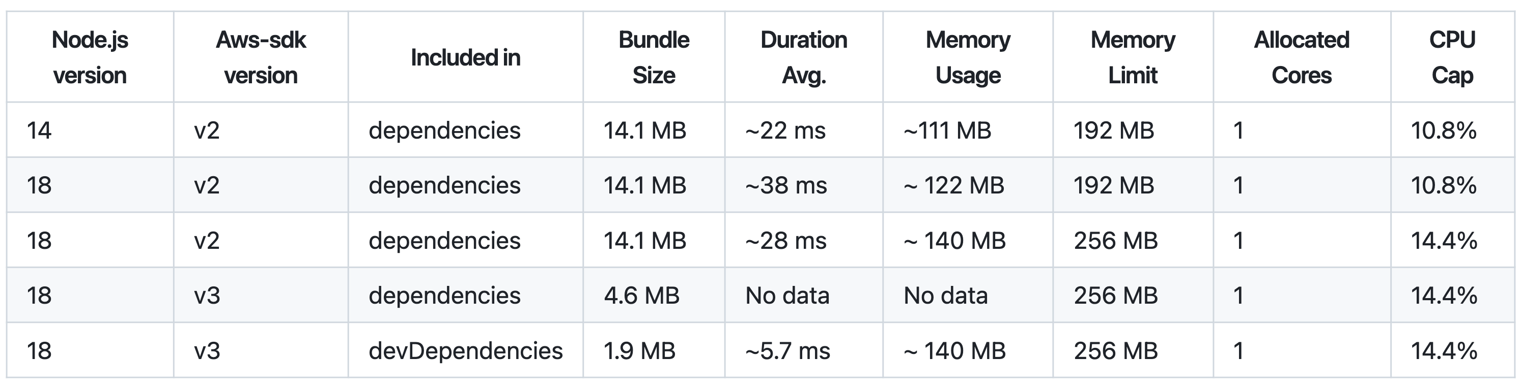Select the 4.6 MB bundle size cell

coord(654,295)
